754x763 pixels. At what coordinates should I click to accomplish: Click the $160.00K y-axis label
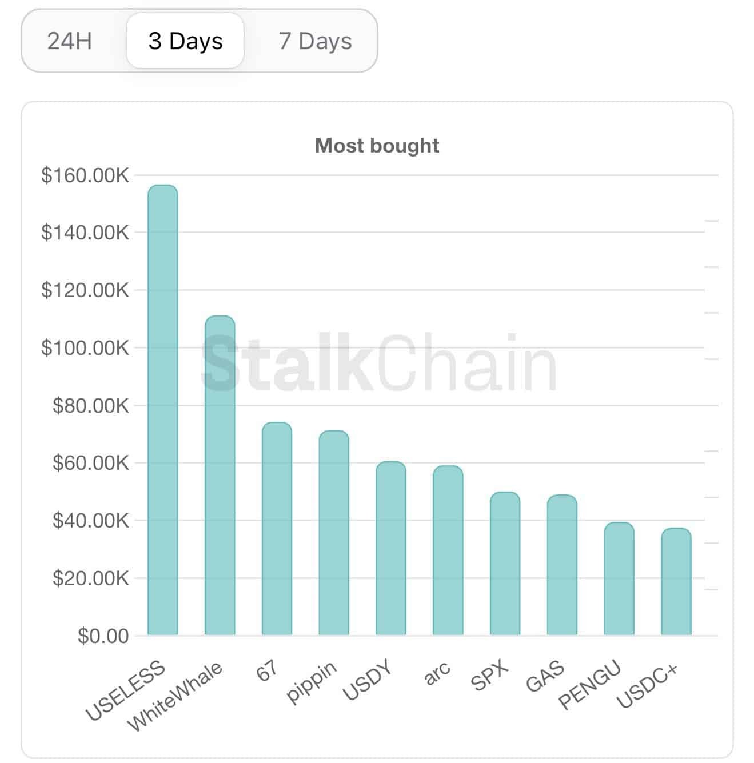click(x=85, y=175)
